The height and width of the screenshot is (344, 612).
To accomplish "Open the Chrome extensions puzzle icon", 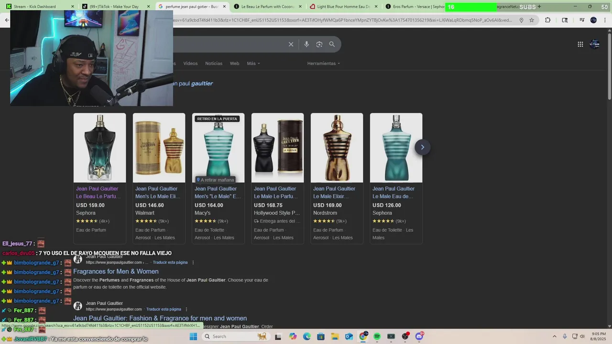I will click(x=548, y=20).
